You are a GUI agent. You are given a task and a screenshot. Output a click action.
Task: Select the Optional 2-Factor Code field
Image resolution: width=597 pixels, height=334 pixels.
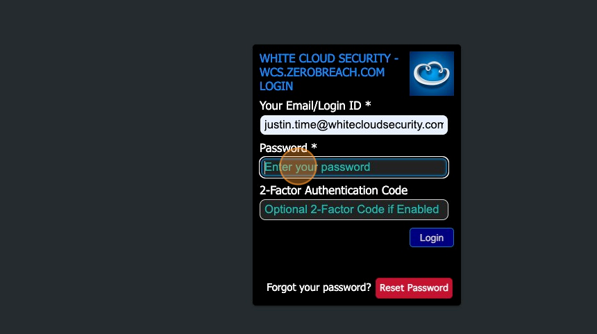point(354,210)
